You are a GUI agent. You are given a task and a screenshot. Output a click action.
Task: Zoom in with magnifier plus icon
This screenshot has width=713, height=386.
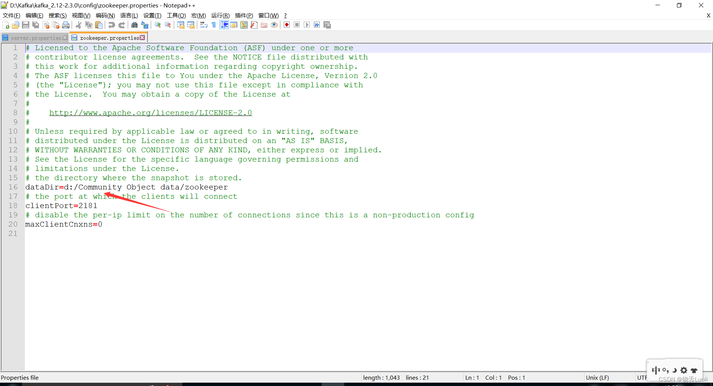click(x=158, y=25)
